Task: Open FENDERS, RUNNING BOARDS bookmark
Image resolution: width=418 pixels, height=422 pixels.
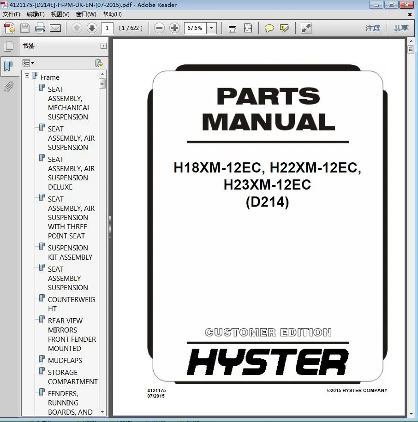Action: coord(70,403)
